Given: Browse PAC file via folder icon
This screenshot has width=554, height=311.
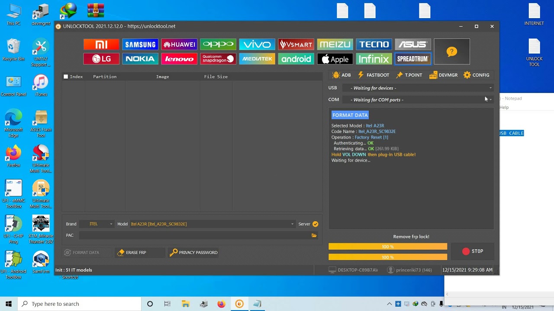Looking at the screenshot, I should pos(314,235).
